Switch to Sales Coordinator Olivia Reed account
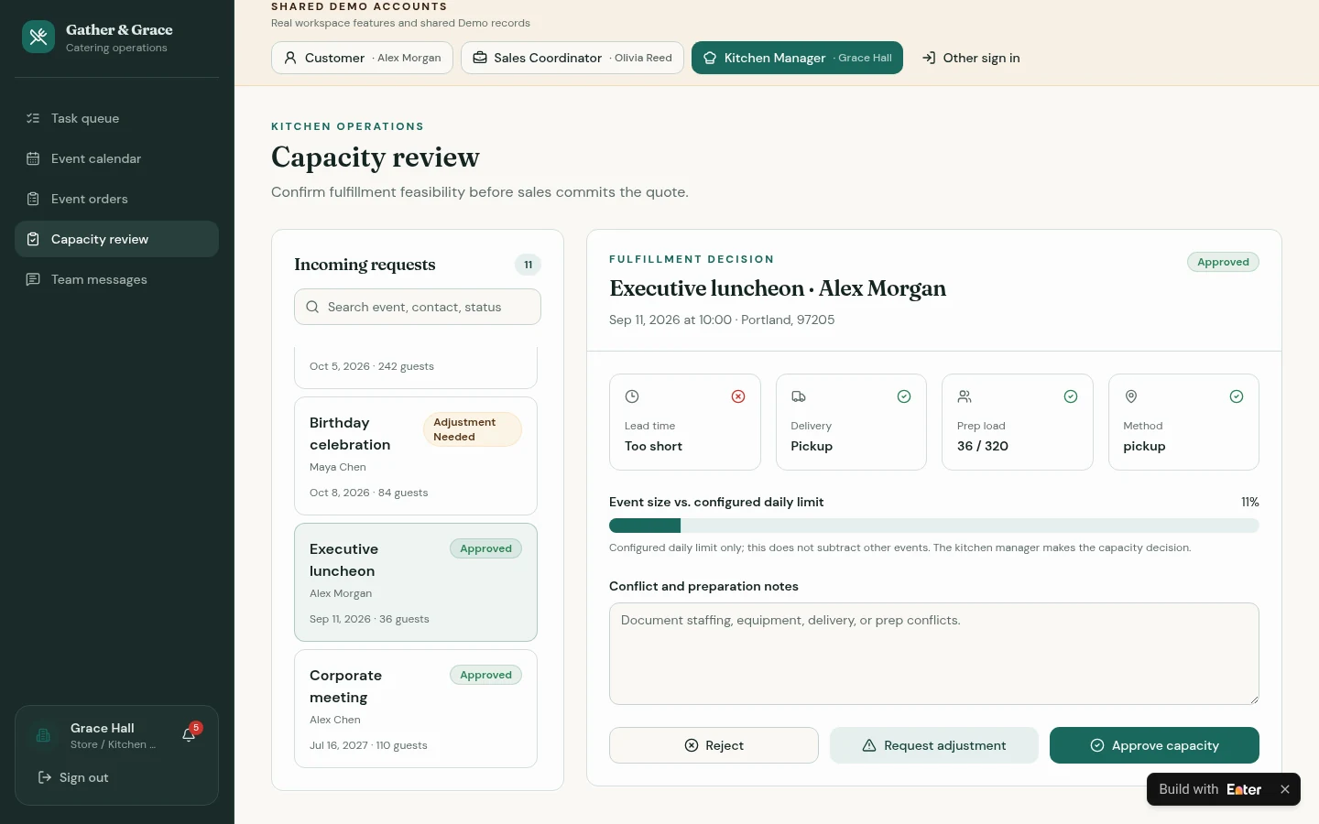Screen dimensions: 1319x824 coord(572,58)
